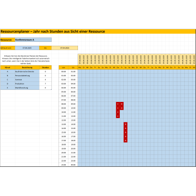Click the hours value 7 for Produktion

[x=45, y=84]
